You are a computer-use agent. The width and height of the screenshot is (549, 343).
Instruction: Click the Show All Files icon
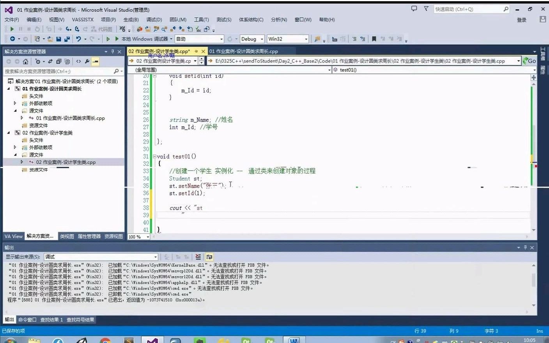(x=67, y=62)
